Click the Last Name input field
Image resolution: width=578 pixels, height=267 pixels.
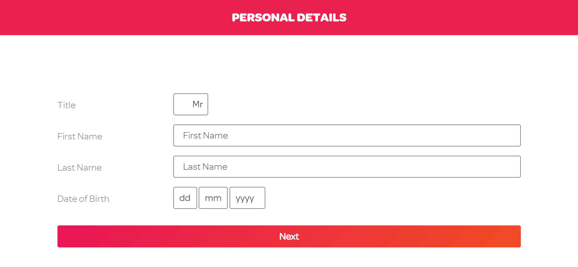point(347,167)
